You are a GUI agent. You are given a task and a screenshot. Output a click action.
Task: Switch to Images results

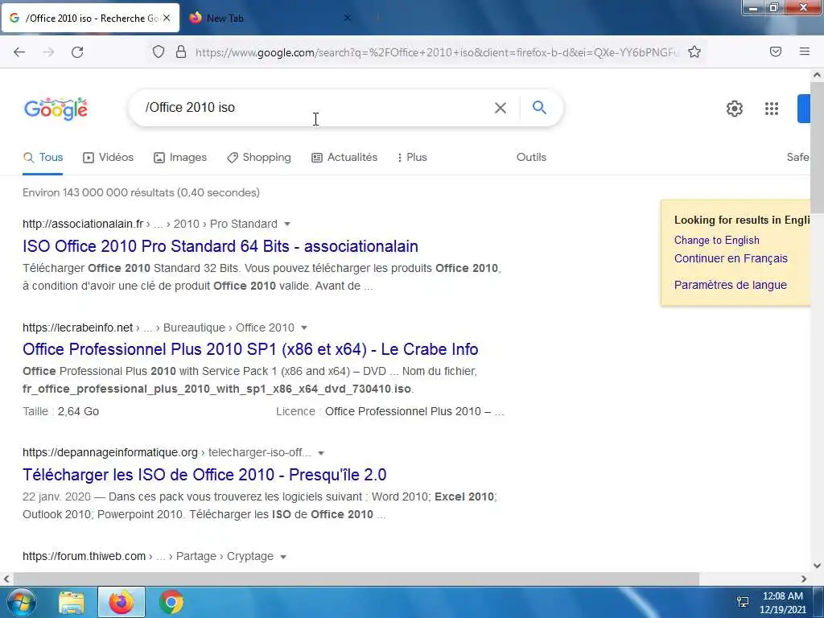point(180,157)
